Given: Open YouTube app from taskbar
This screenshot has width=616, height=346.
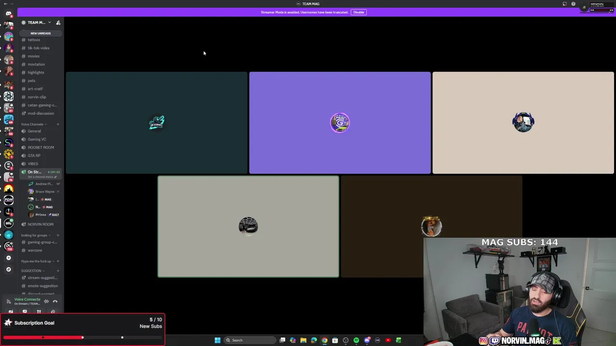Looking at the screenshot, I should coord(388,340).
